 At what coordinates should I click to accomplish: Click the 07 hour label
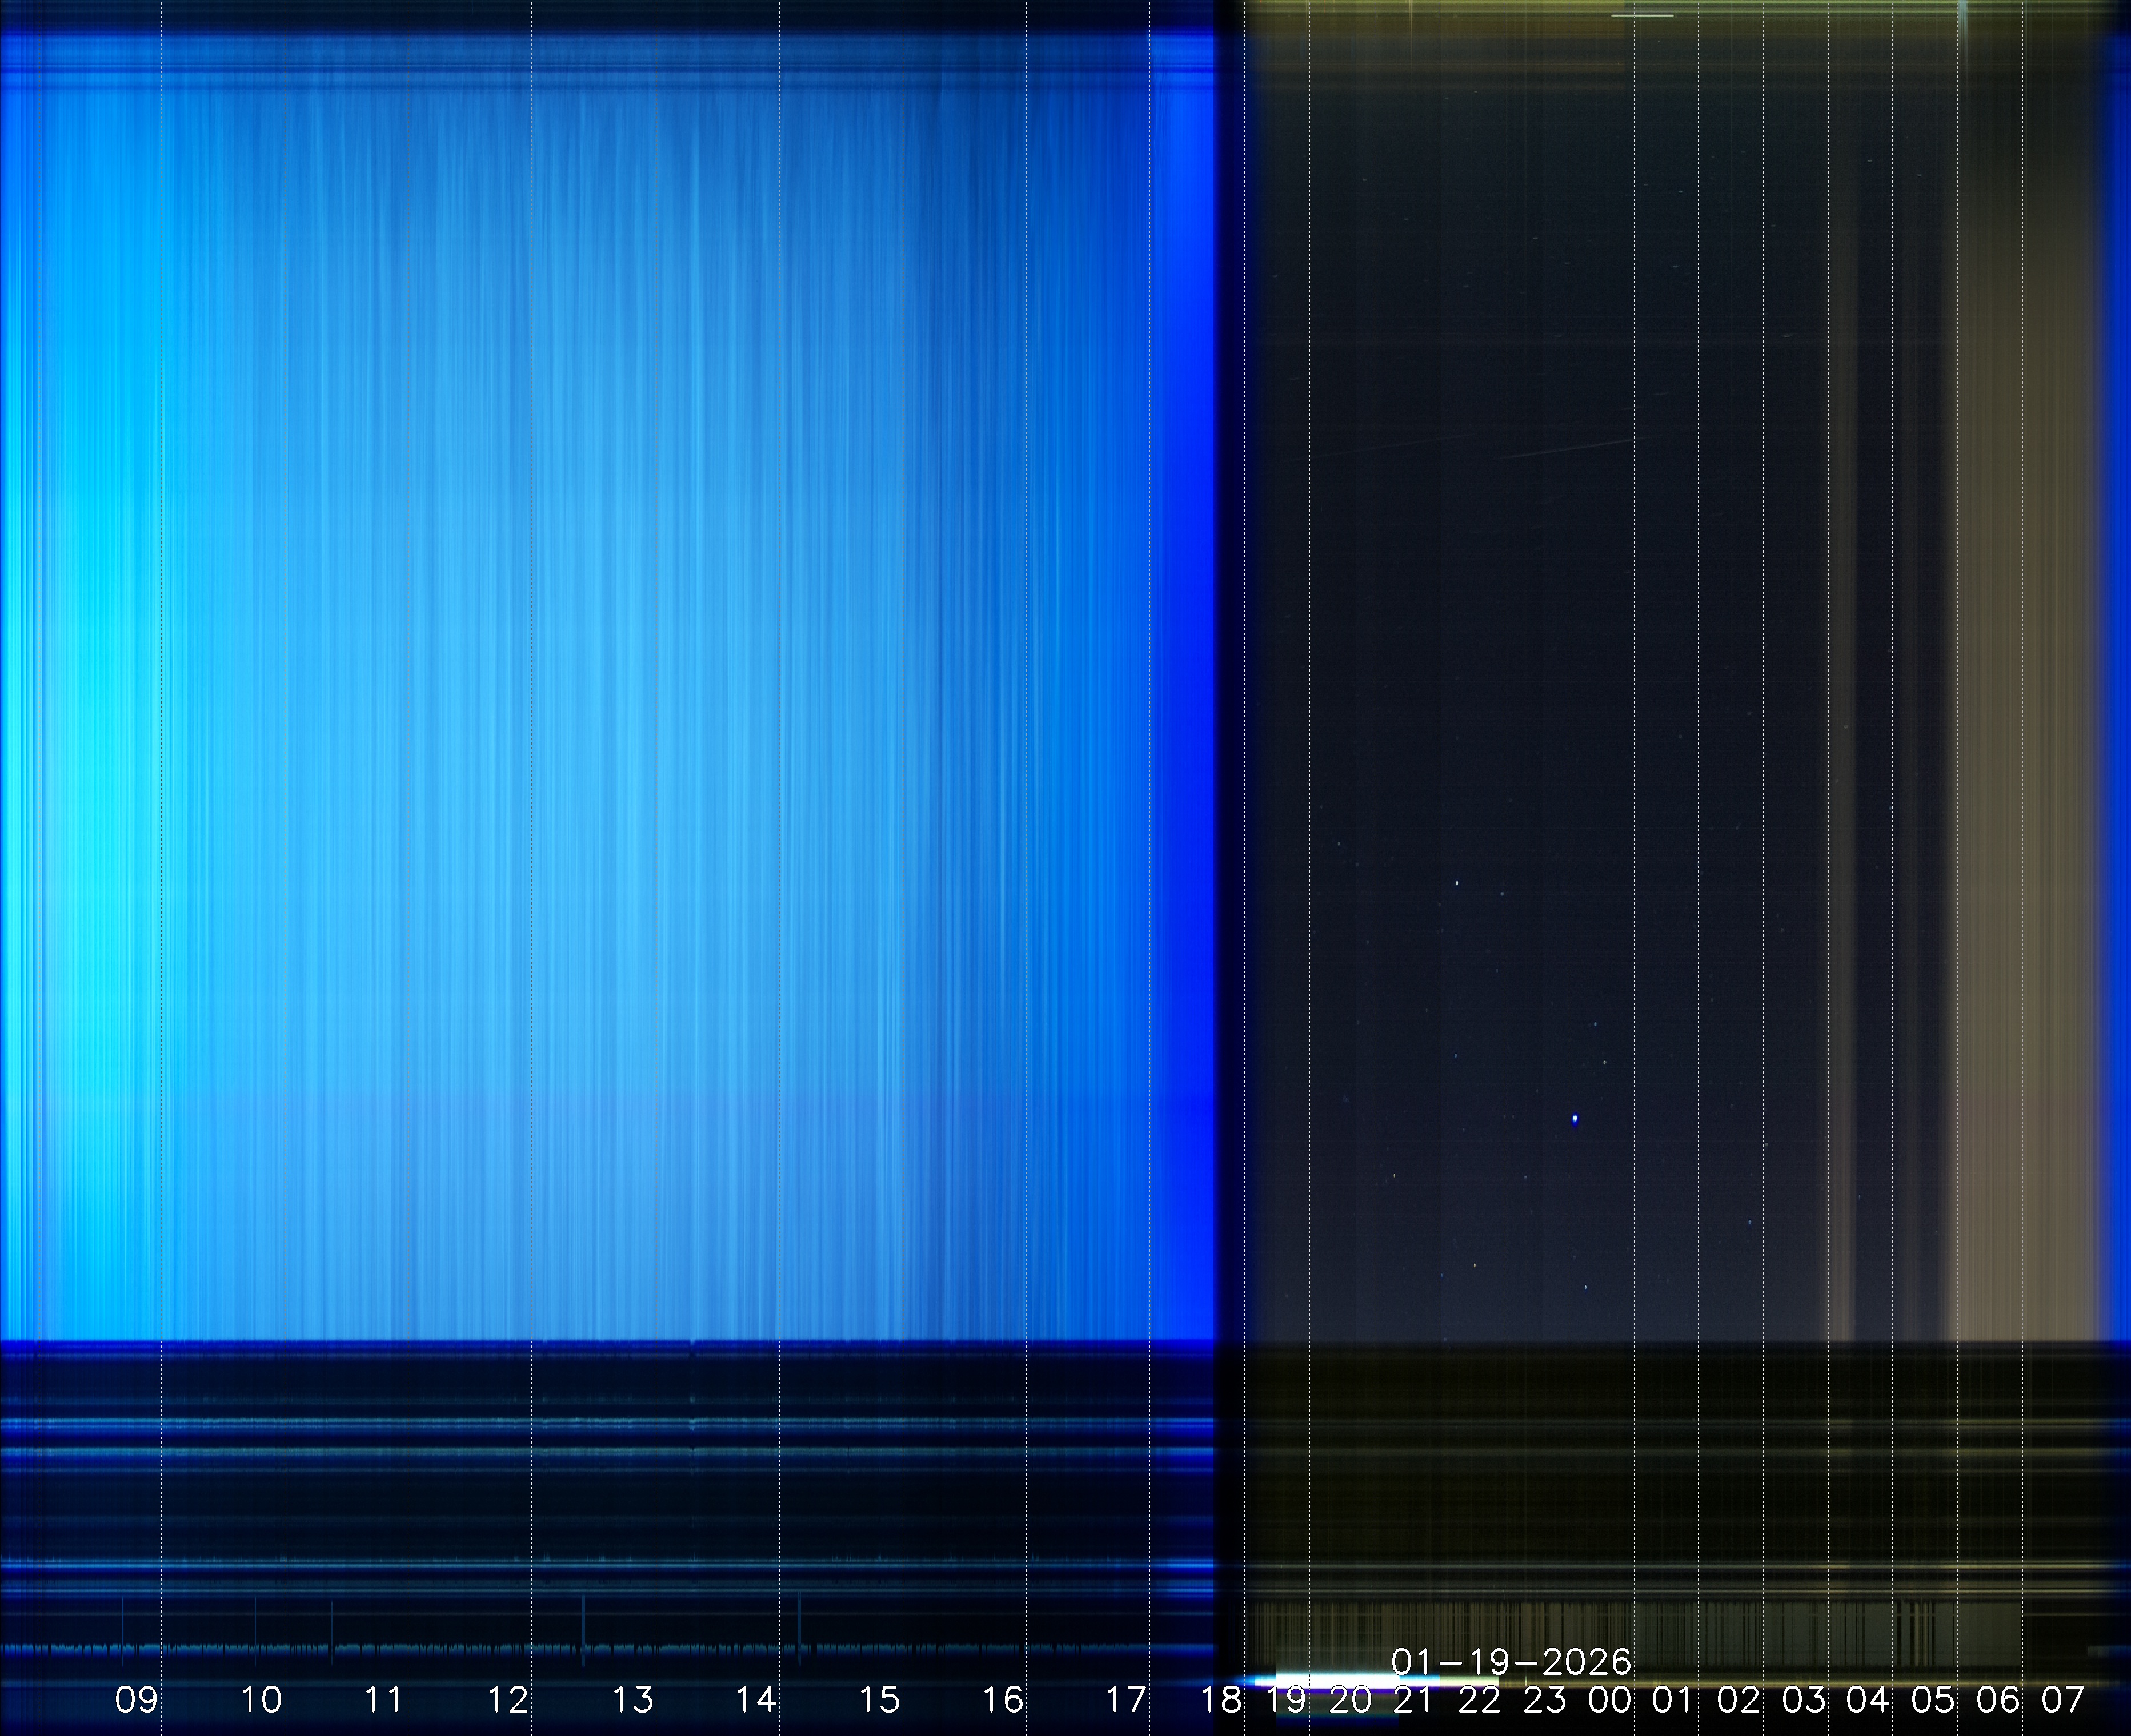point(2062,1699)
